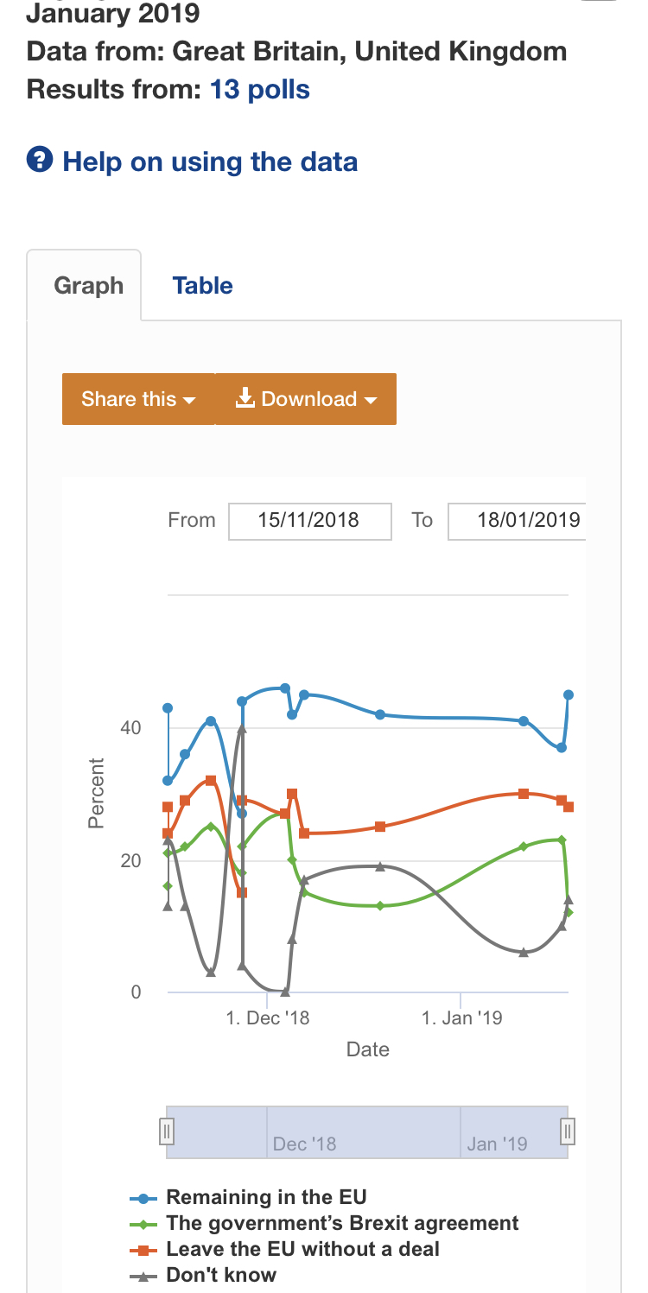Select the Graph tab
648x1293 pixels.
tap(88, 286)
